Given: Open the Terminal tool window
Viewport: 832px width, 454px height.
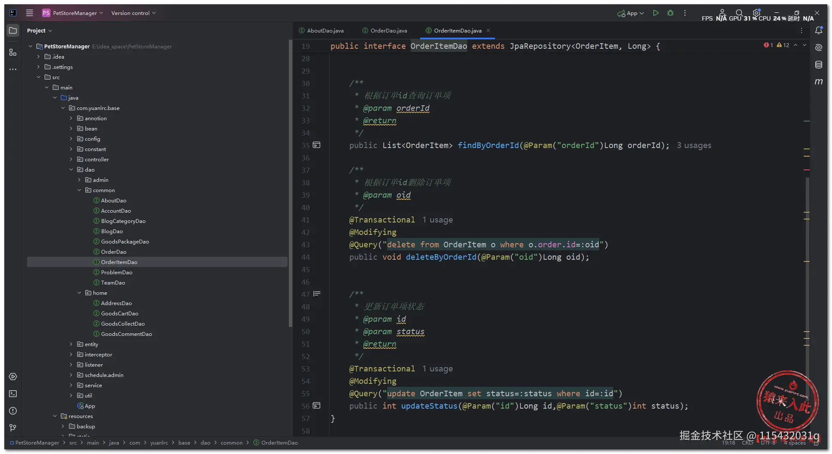Looking at the screenshot, I should click(x=13, y=394).
